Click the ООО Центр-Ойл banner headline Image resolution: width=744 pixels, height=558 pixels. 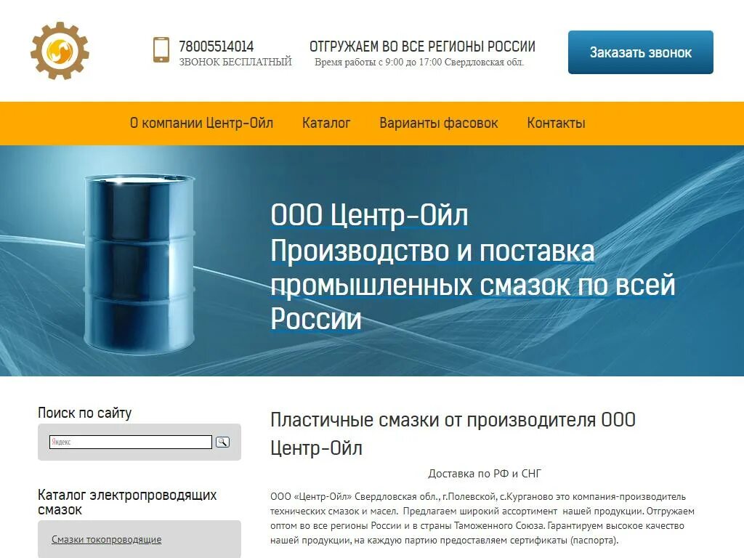point(370,215)
